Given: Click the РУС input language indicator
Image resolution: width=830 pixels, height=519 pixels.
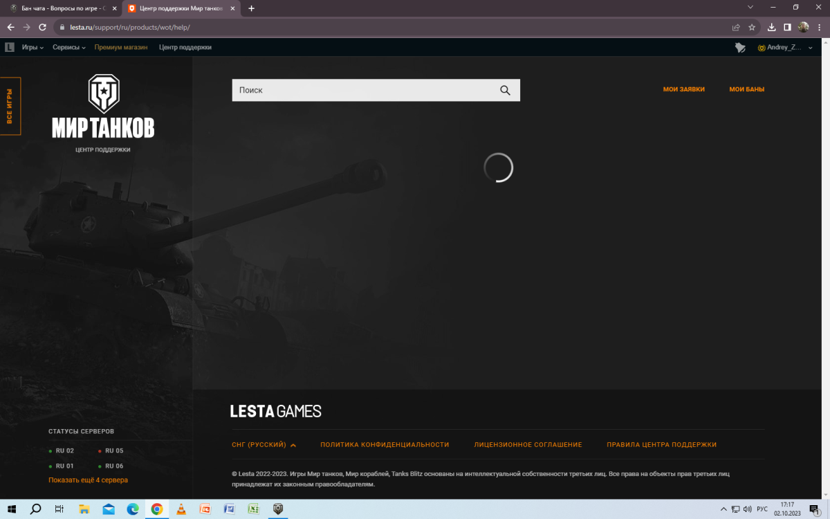Looking at the screenshot, I should click(762, 509).
